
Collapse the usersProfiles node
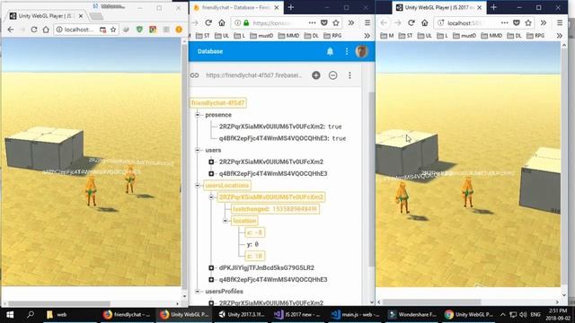(198, 291)
